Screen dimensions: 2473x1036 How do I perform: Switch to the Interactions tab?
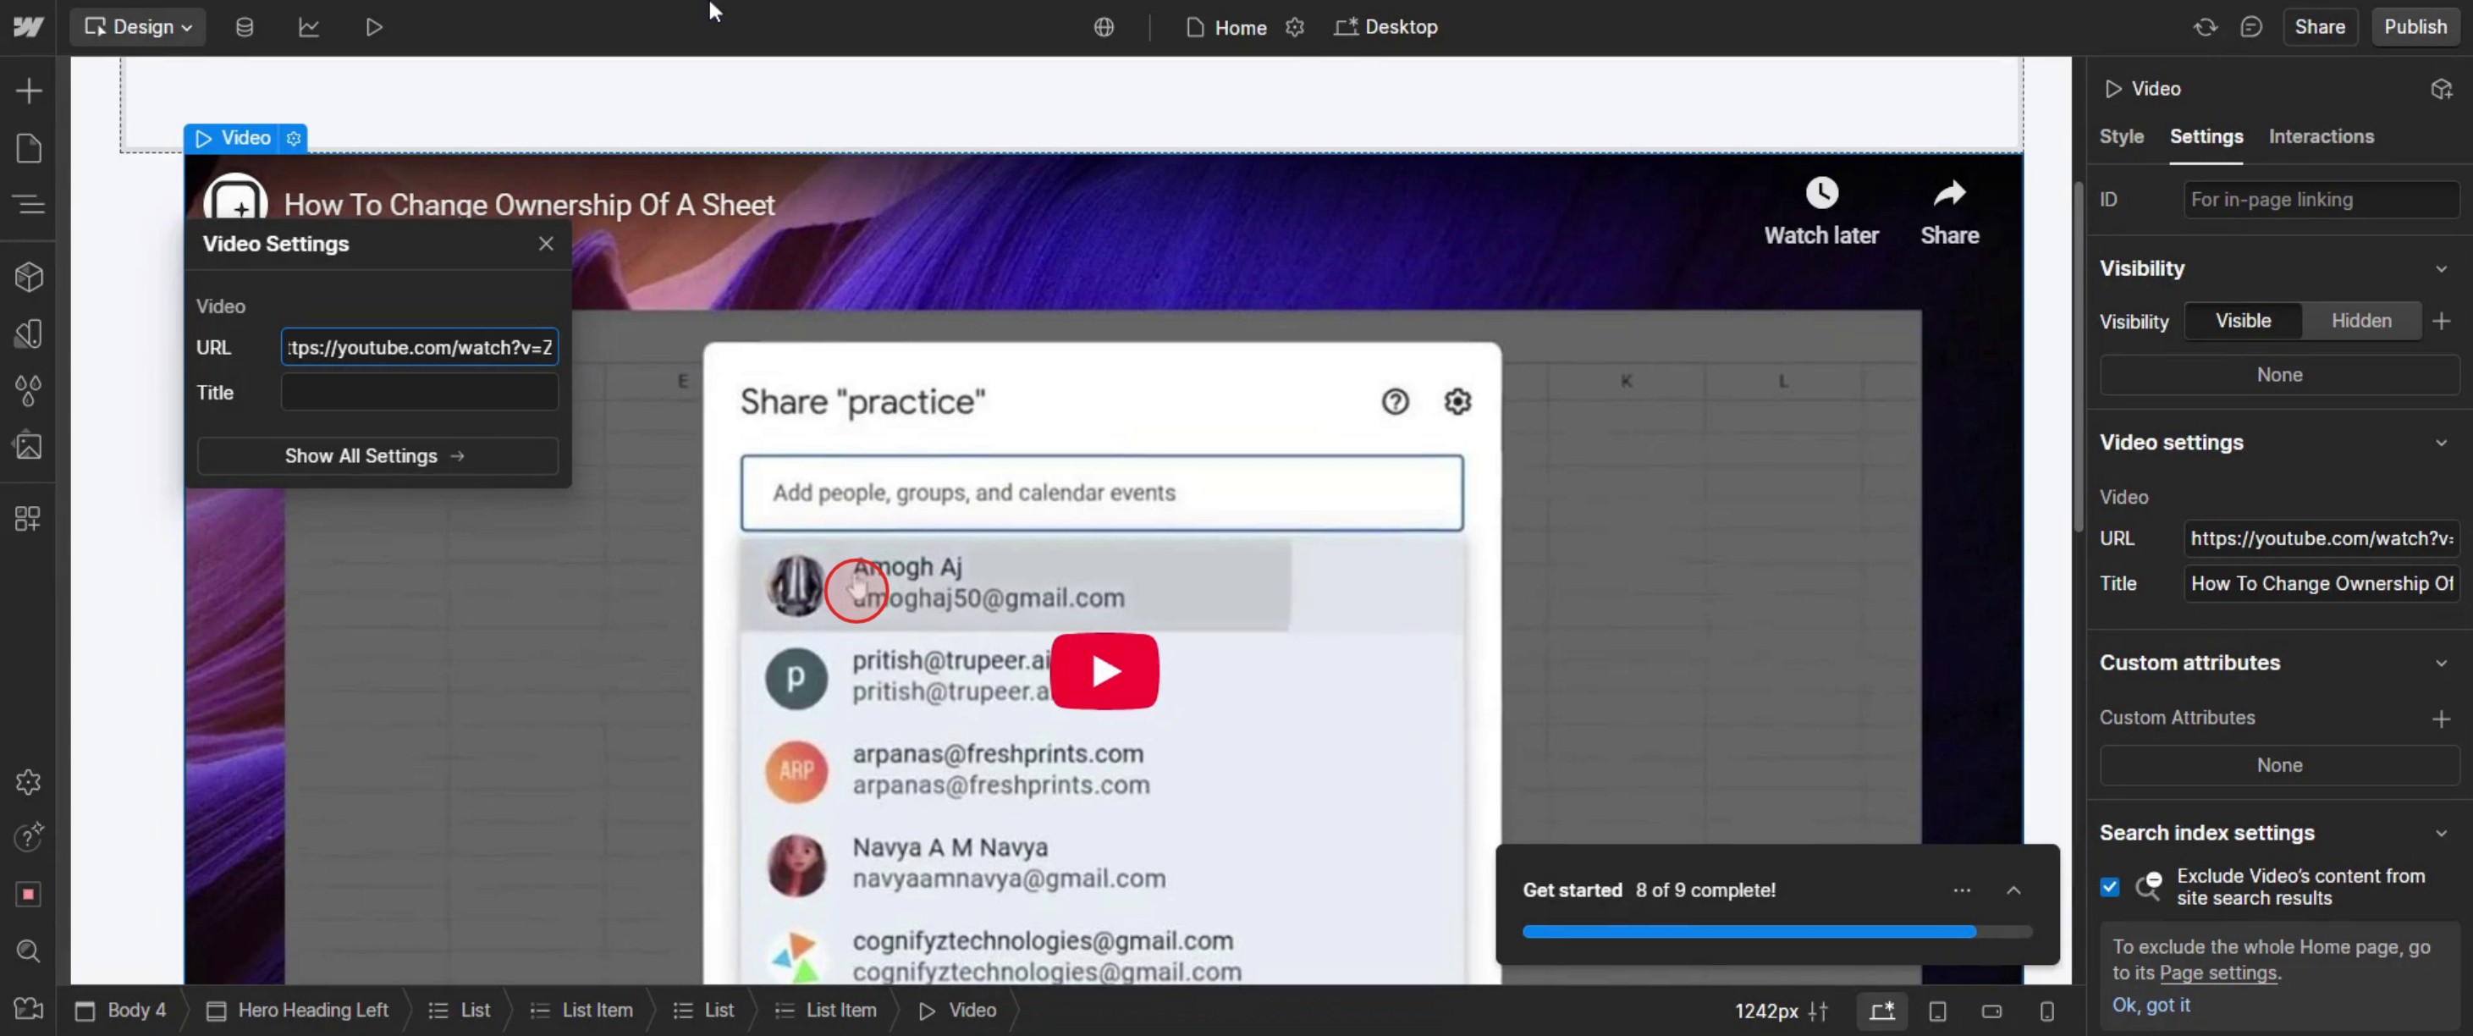click(x=2321, y=136)
